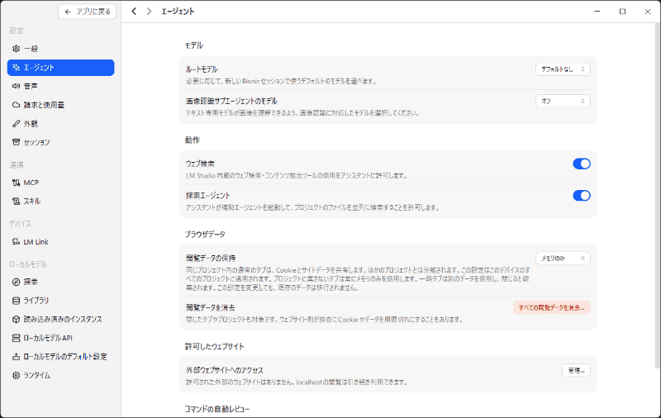661x418 pixels.
Task: Click the 許可したウェブサイト heading
Action: tap(215, 346)
